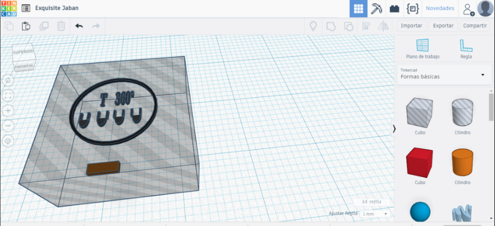495x226 pixels.
Task: Toggle orthographic perspective view cube icon
Action: tap(8, 141)
